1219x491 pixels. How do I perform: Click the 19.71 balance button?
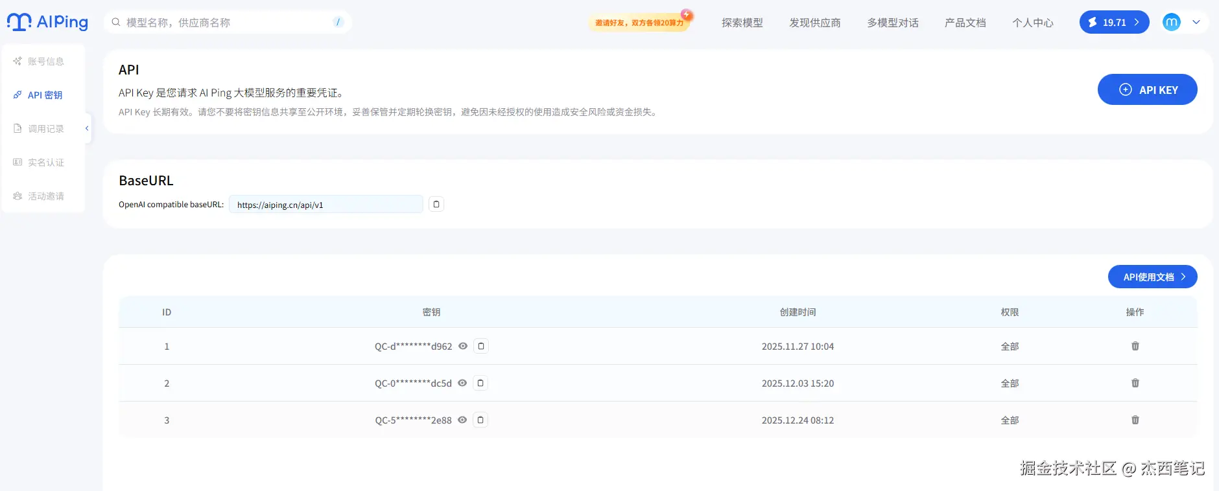(1115, 22)
